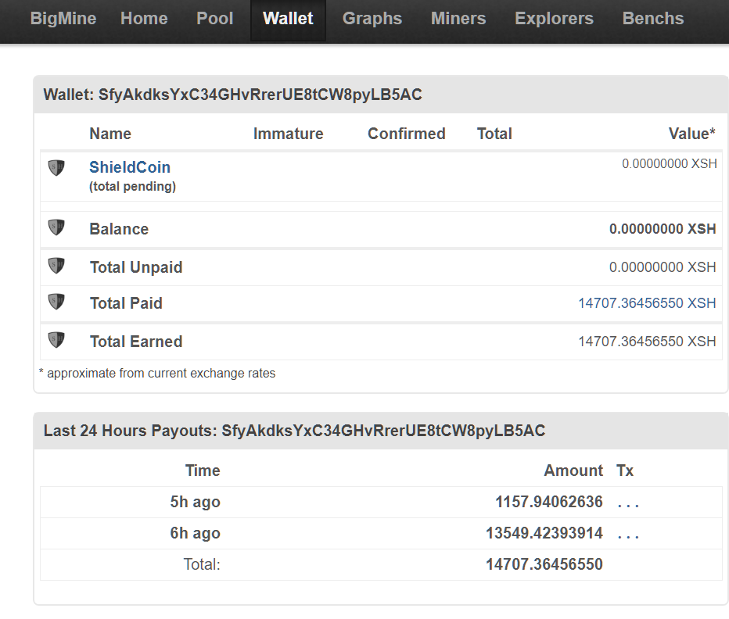This screenshot has height=619, width=729.
Task: Click the 5h ago time cell
Action: (x=196, y=503)
